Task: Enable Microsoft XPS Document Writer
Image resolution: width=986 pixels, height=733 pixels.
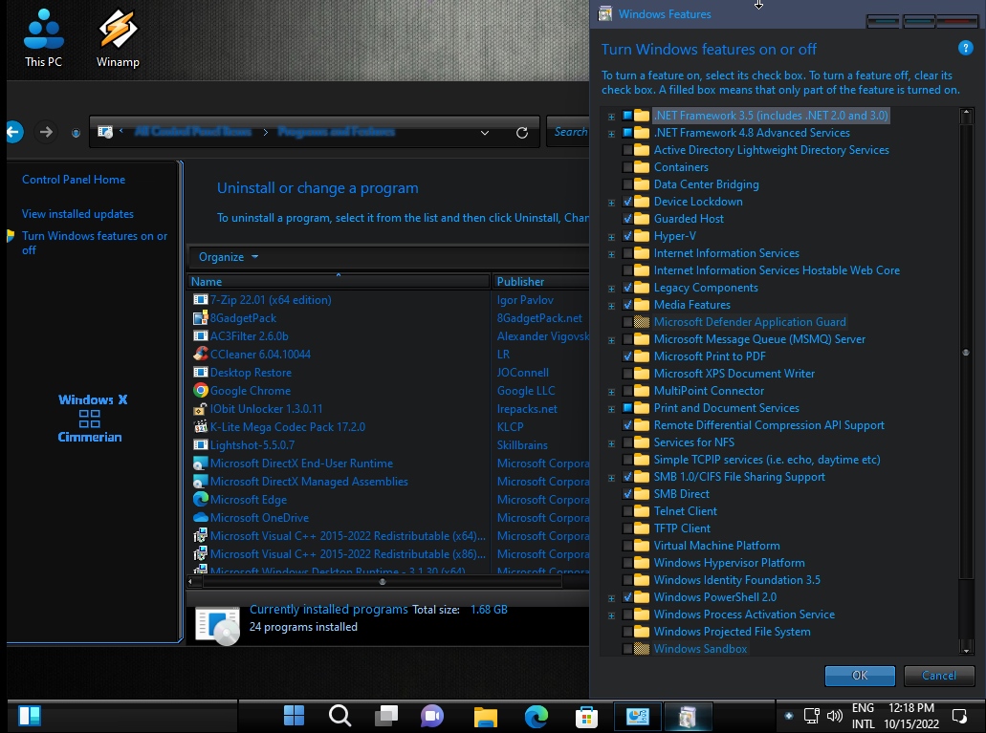Action: tap(627, 374)
